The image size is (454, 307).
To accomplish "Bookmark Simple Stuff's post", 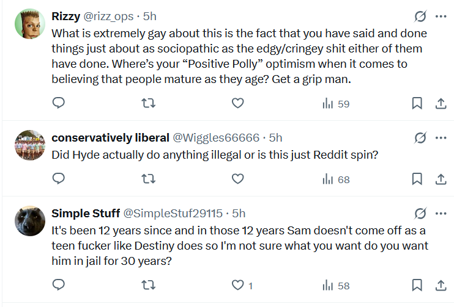I will [x=417, y=285].
